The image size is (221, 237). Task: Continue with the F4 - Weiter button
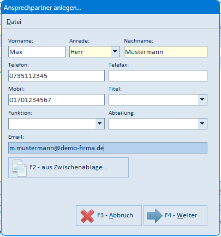click(175, 216)
